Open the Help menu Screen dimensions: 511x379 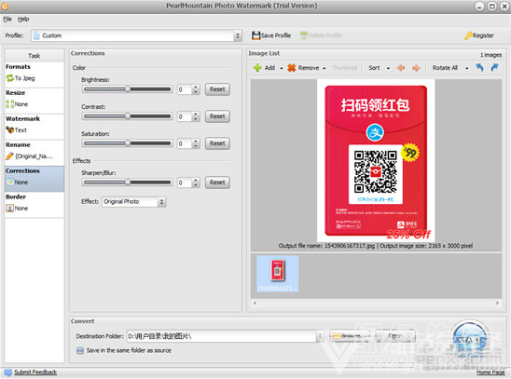[23, 20]
